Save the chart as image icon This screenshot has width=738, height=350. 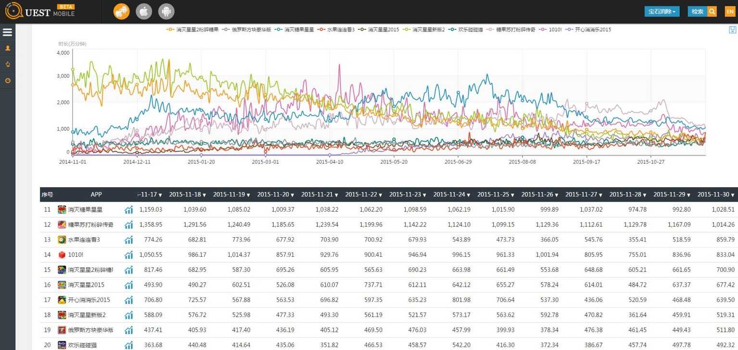point(732,30)
